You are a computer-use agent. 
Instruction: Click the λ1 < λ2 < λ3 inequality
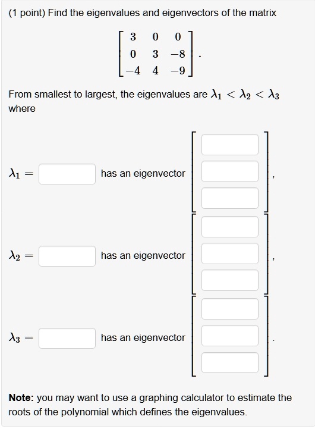click(x=245, y=95)
